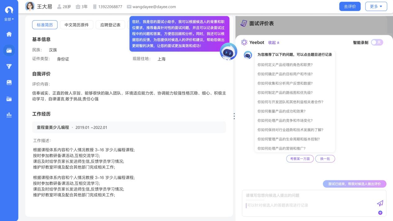Open the 更多 dropdown at top right

tap(376, 6)
